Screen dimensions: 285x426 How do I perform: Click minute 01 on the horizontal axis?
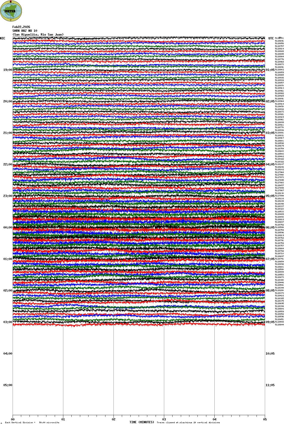[x=63, y=419]
